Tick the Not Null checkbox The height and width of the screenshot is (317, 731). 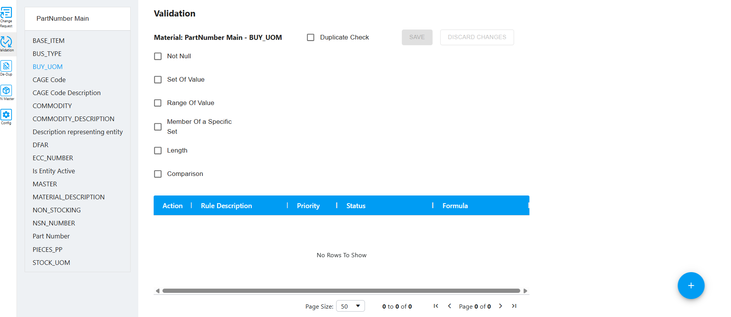158,56
